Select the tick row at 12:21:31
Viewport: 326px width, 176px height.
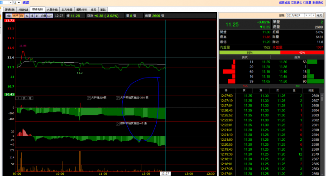[269, 130]
